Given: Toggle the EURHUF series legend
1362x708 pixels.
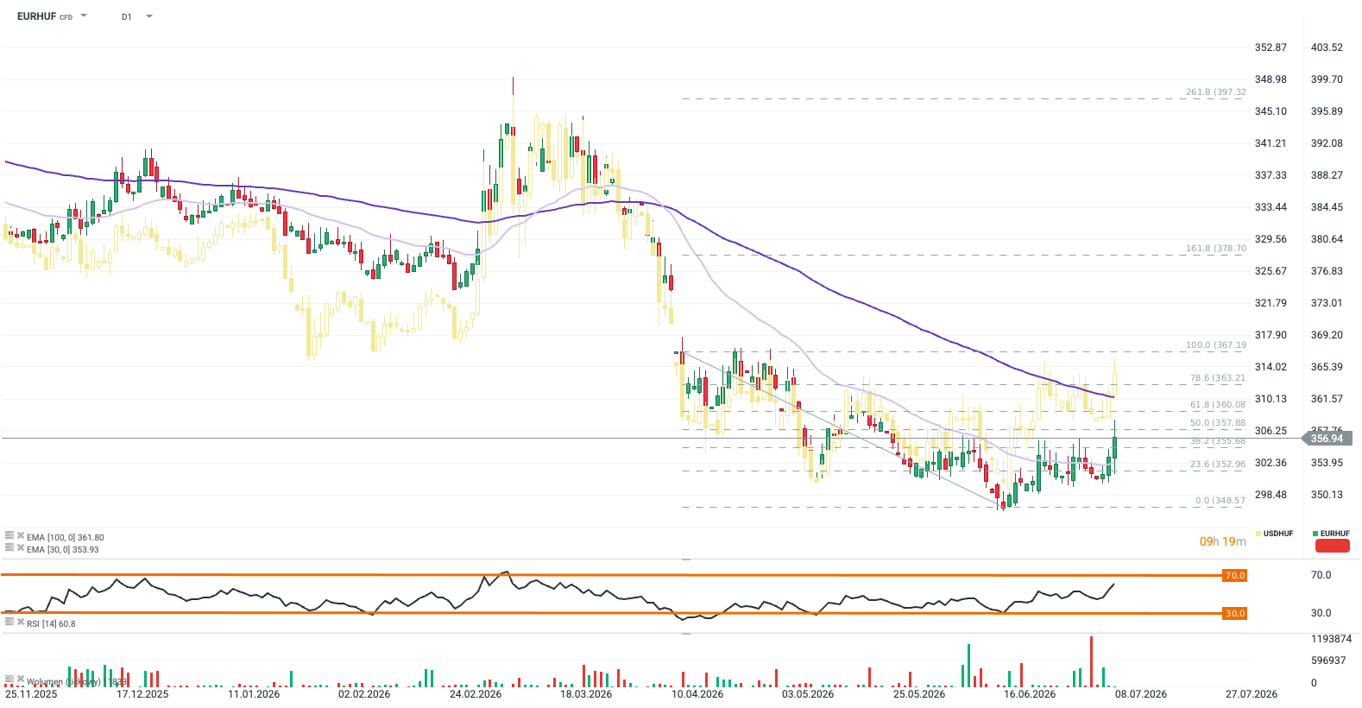Looking at the screenshot, I should pos(1331,534).
